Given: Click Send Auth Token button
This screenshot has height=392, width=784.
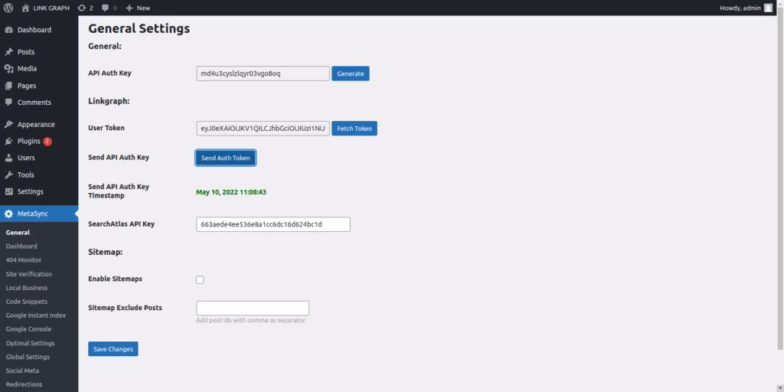Looking at the screenshot, I should [x=225, y=158].
